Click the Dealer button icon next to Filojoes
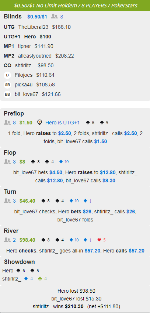150x313 pixels. (x=7, y=75)
